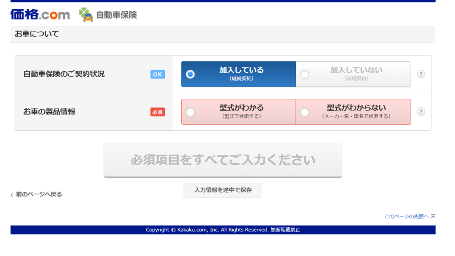Click the back chevron beside 前のページへ戻る

pyautogui.click(x=12, y=195)
